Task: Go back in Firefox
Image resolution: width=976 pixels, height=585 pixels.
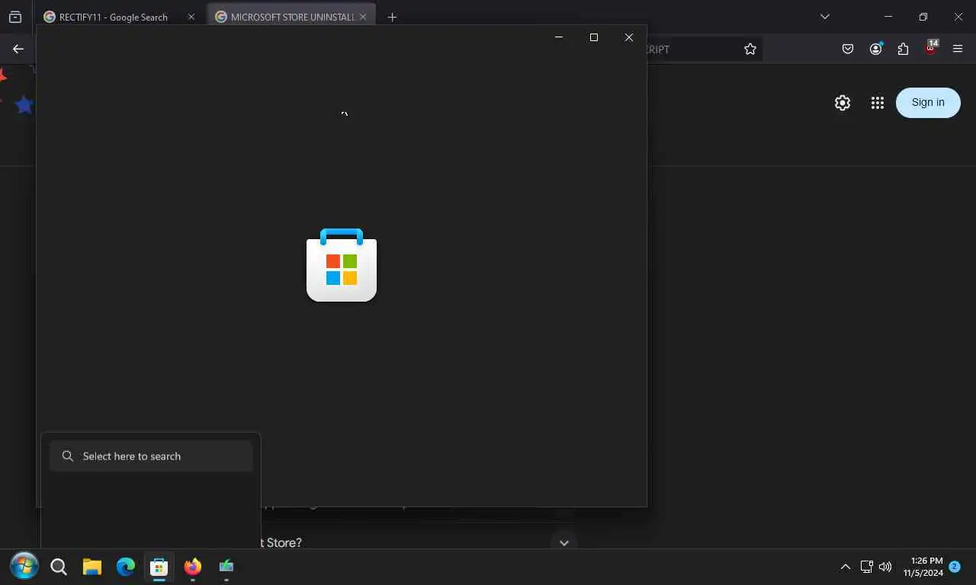Action: tap(18, 49)
